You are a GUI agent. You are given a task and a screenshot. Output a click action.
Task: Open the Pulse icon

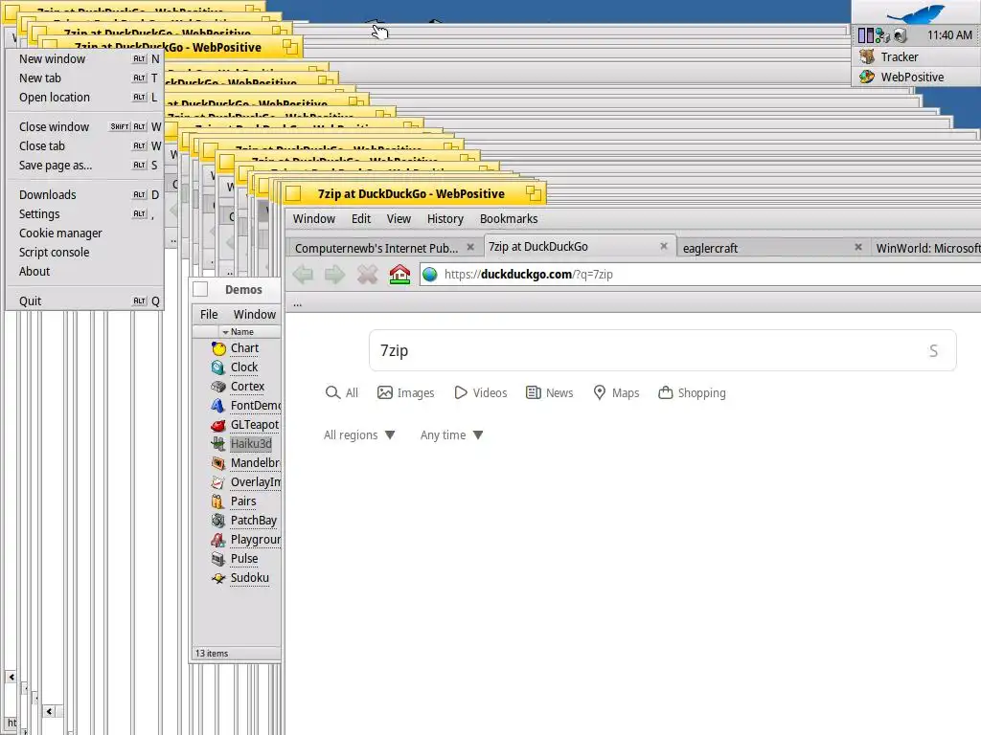click(218, 559)
